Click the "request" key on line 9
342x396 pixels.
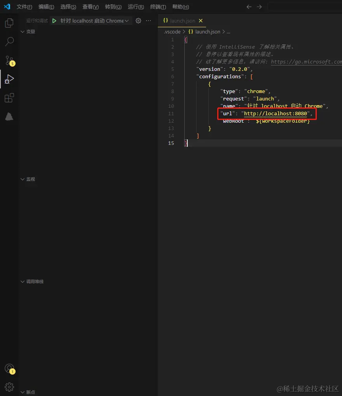pos(234,99)
